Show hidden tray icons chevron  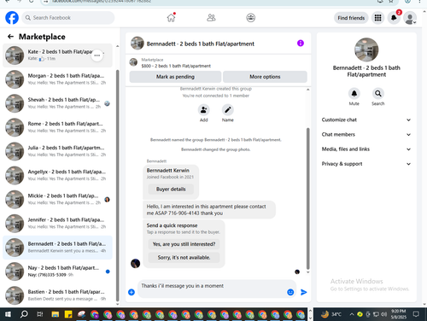click(x=352, y=314)
